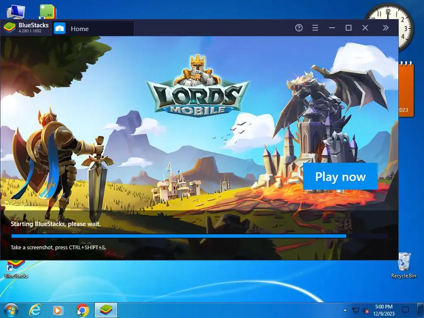This screenshot has height=318, width=424.
Task: Select the BlueStacks desktop shortcut
Action: click(x=16, y=269)
